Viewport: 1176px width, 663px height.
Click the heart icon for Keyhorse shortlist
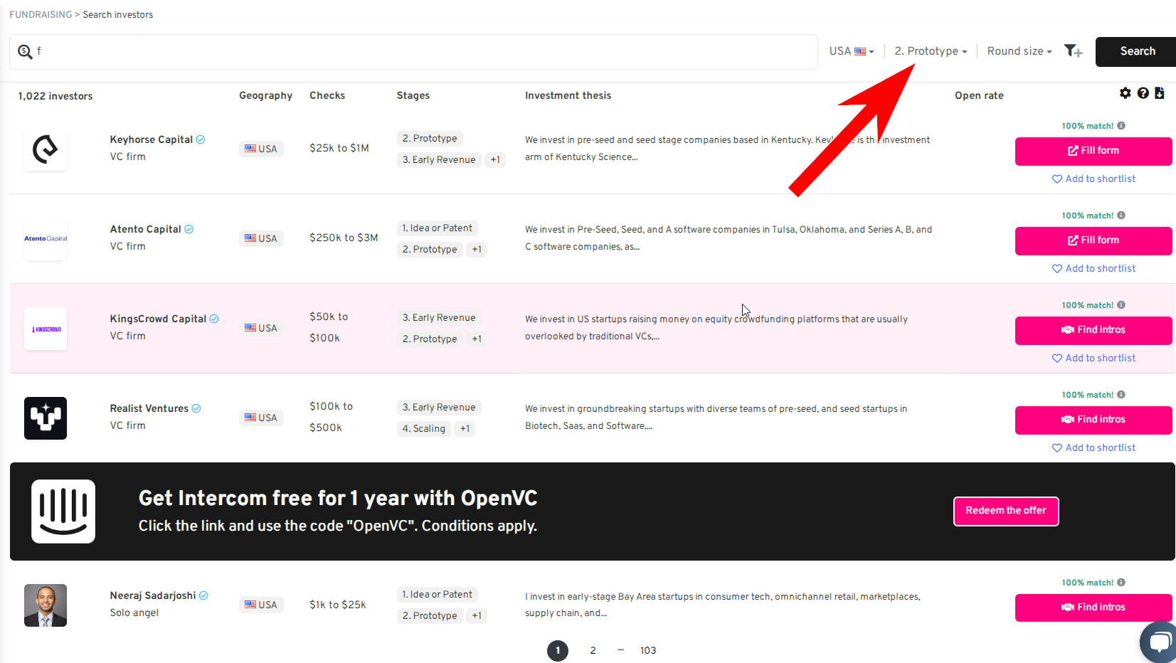[x=1057, y=179]
